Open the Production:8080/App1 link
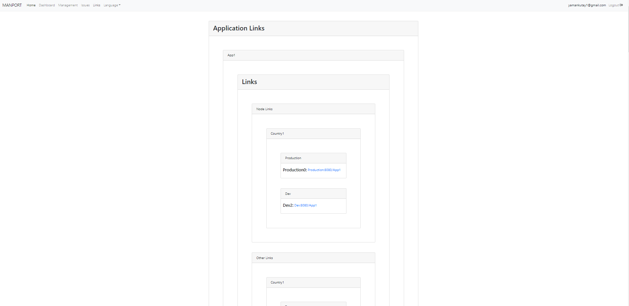The image size is (629, 306). pos(324,170)
